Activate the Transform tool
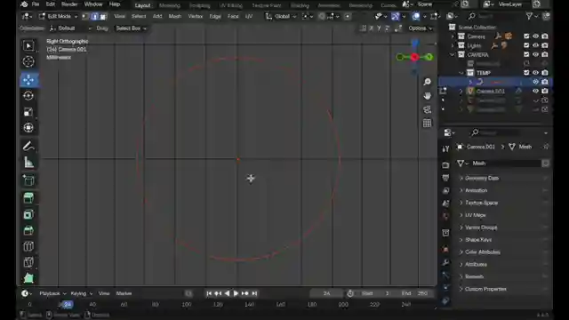This screenshot has width=569, height=320. point(28,128)
